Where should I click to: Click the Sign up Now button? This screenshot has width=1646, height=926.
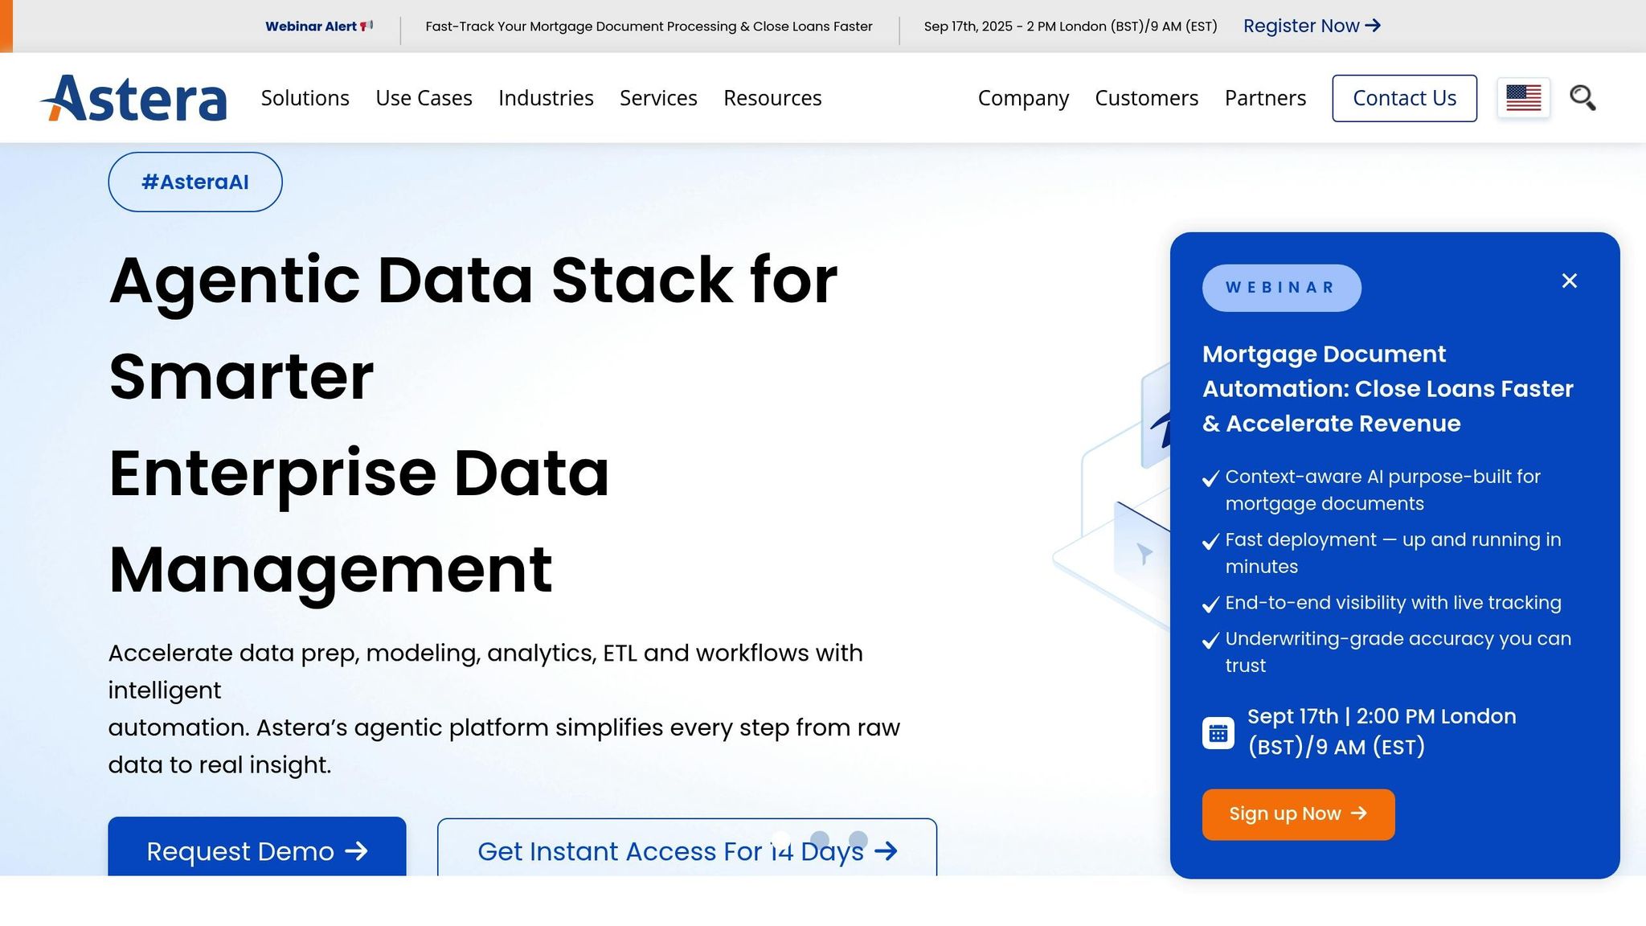pos(1298,814)
